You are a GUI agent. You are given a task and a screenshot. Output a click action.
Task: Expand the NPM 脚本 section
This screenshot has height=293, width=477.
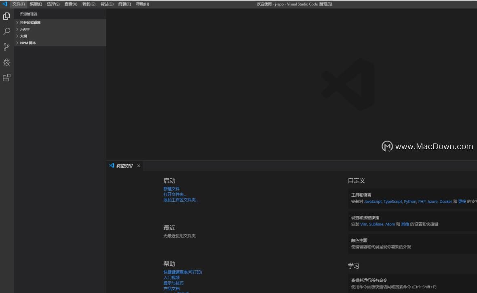click(60, 43)
